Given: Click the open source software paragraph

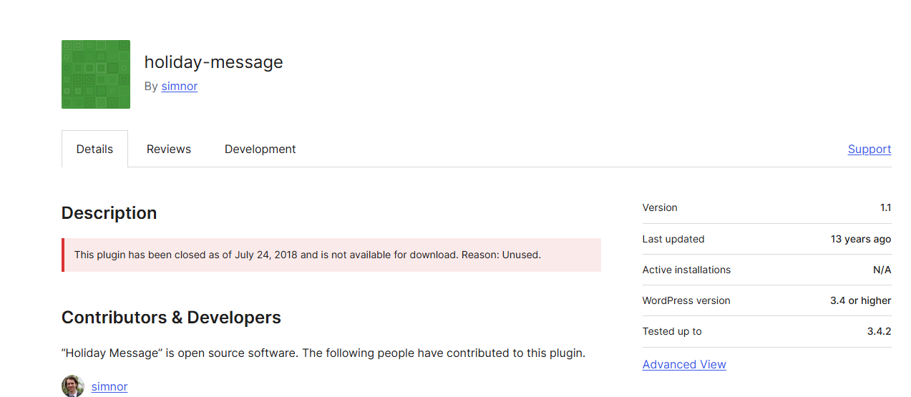Looking at the screenshot, I should click(323, 353).
